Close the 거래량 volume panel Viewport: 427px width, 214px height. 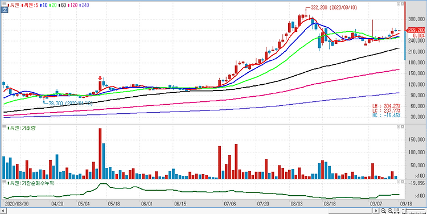click(402, 126)
